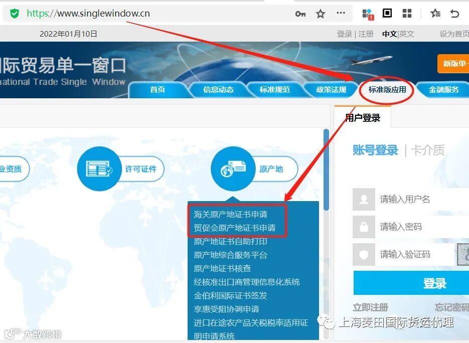Select 原产地证书核查 menu entry
This screenshot has width=469, height=343.
click(x=222, y=268)
